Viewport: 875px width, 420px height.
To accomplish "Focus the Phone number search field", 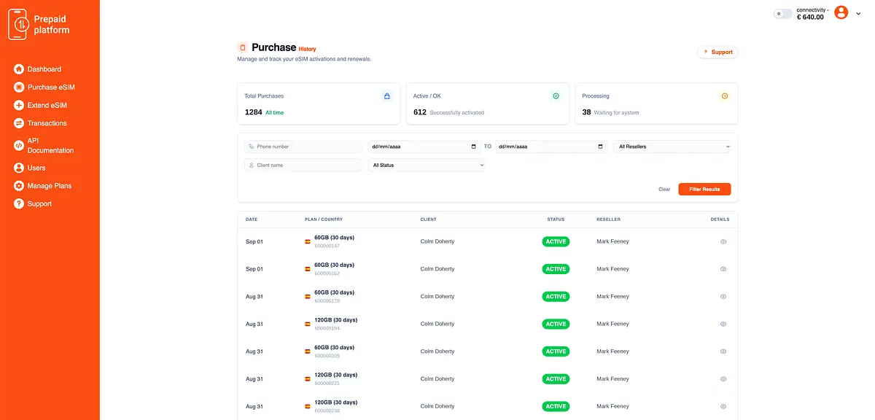I will tap(303, 147).
